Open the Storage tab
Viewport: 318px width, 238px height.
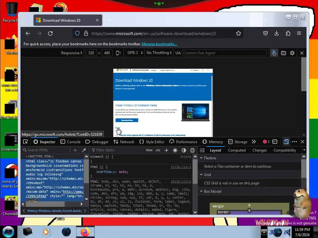coord(238,142)
